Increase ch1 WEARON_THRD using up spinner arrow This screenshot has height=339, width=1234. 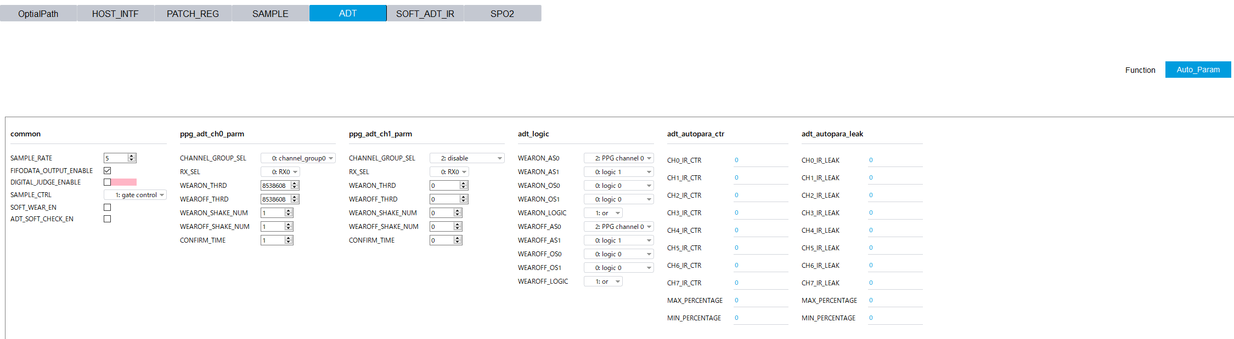click(x=464, y=183)
